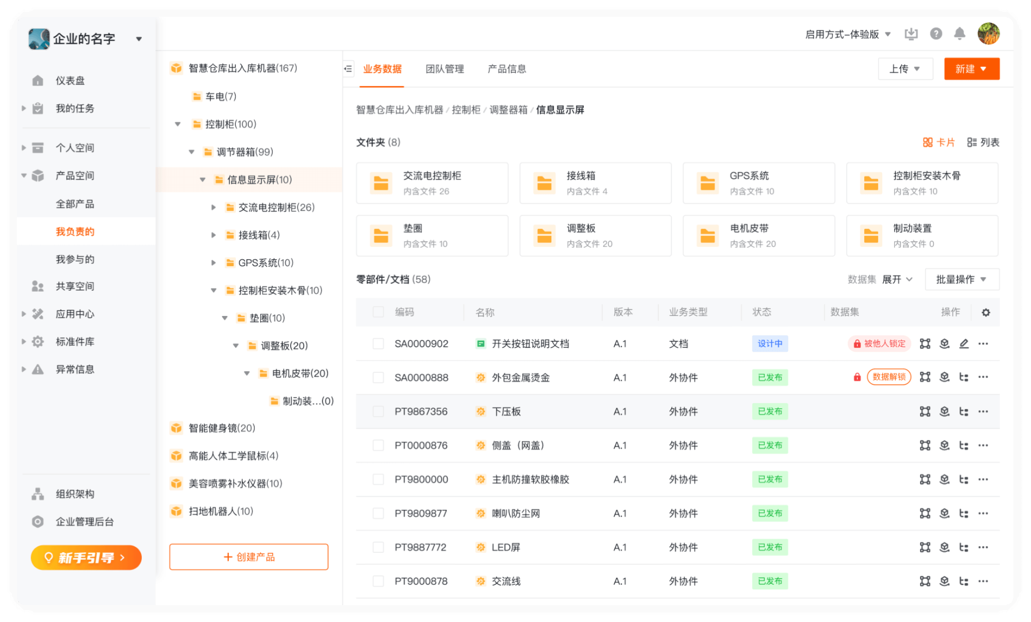Open the 批量操作 dropdown
Image resolution: width=1031 pixels, height=622 pixels.
pyautogui.click(x=961, y=280)
